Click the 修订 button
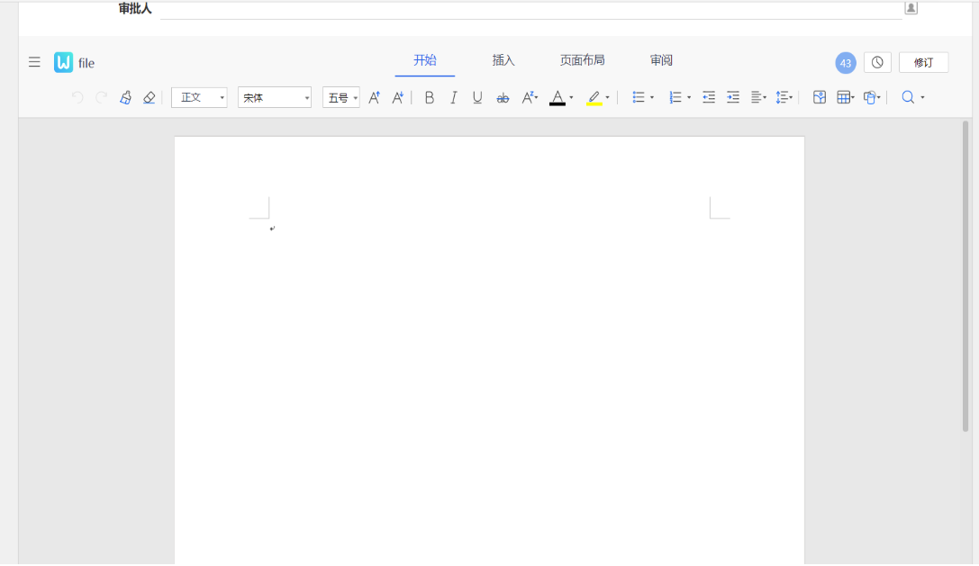 pyautogui.click(x=923, y=62)
